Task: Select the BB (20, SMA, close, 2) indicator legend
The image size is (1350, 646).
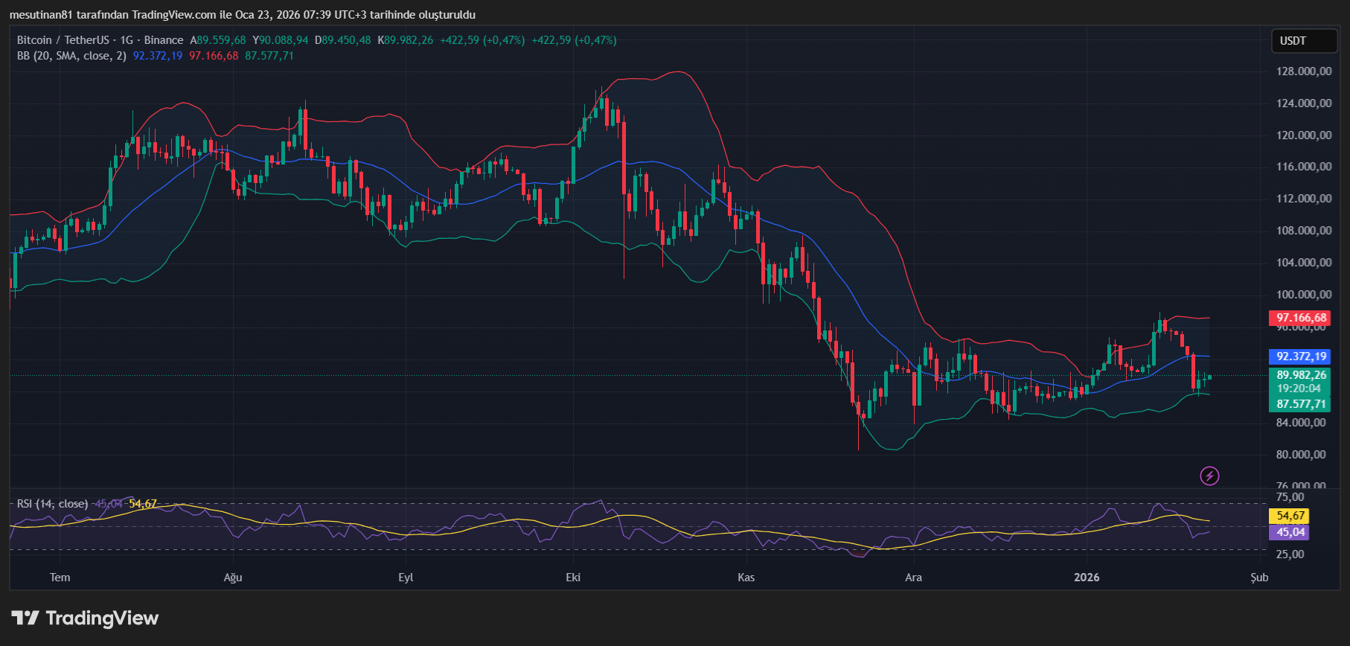Action: tap(71, 56)
